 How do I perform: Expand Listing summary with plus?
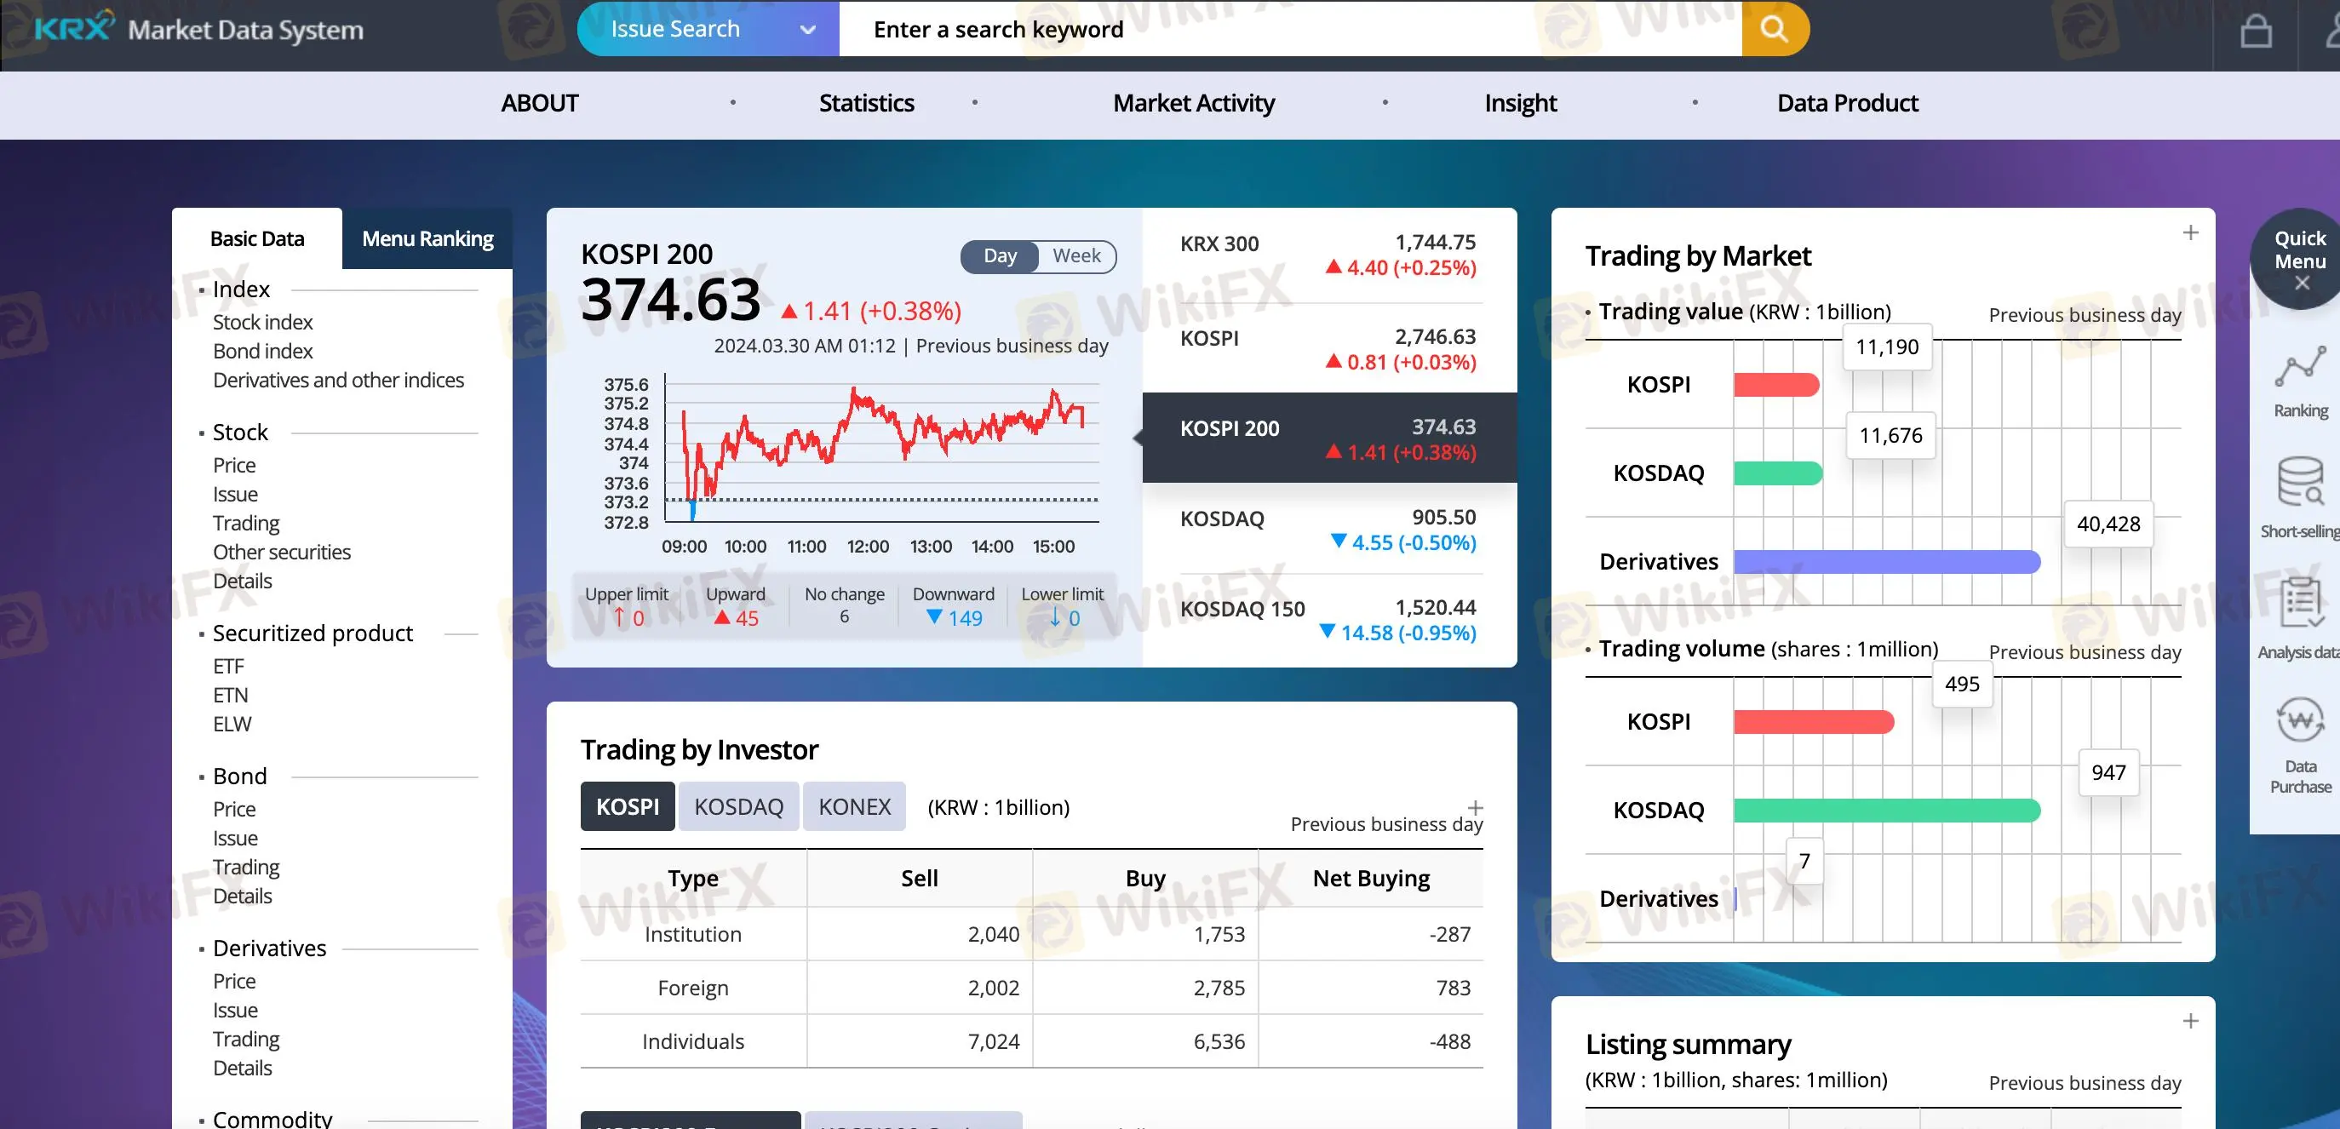point(2190,1022)
